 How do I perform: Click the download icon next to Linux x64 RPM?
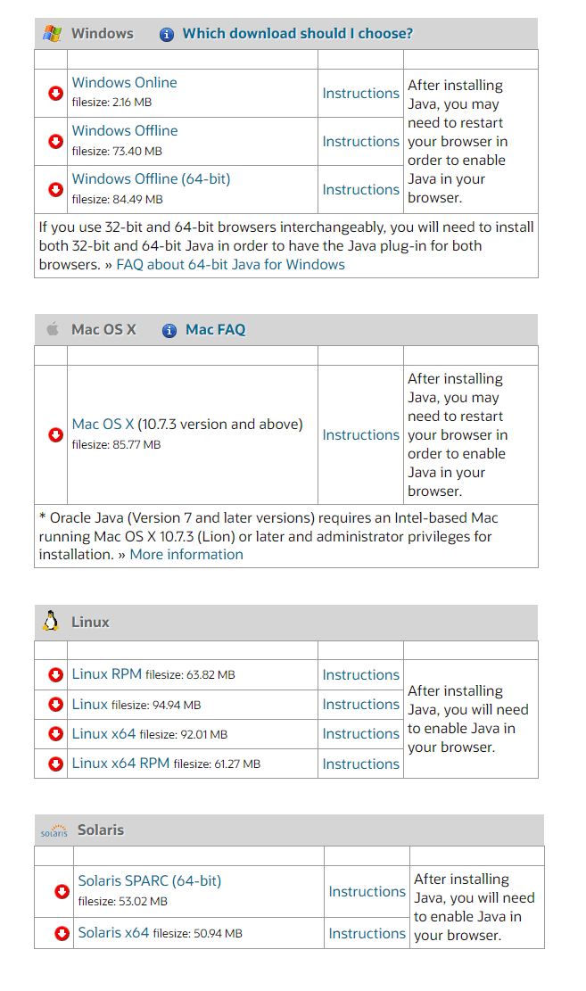point(55,764)
